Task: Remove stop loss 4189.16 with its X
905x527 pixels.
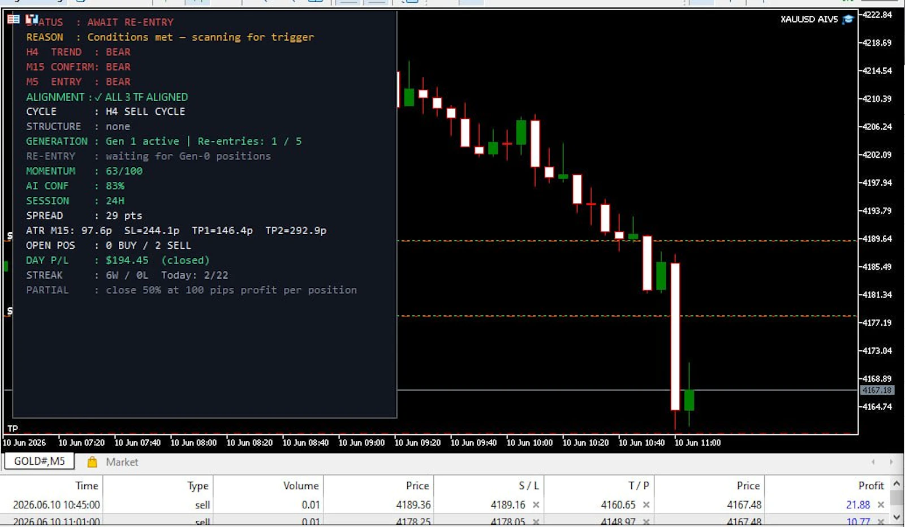Action: tap(536, 504)
